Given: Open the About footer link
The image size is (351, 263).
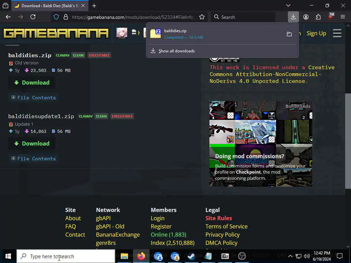Looking at the screenshot, I should pyautogui.click(x=73, y=218).
